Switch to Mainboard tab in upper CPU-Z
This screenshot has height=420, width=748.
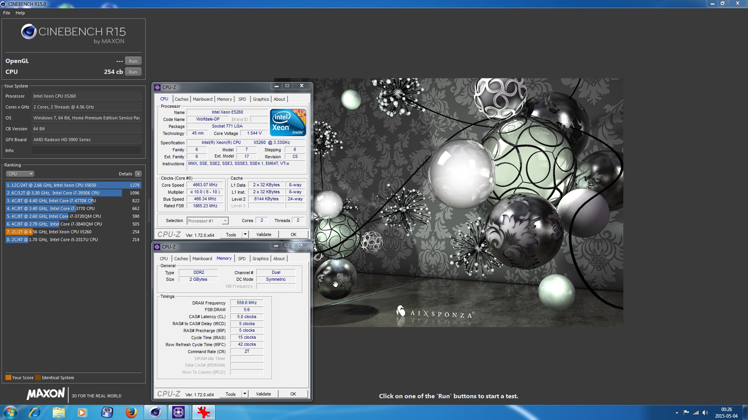(x=203, y=99)
